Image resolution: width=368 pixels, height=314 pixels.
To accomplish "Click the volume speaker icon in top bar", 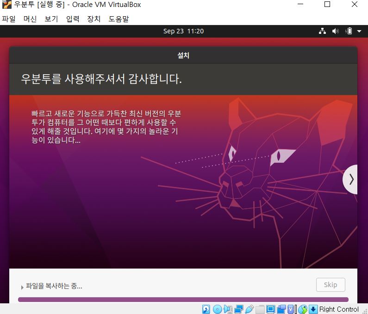I will [335, 31].
